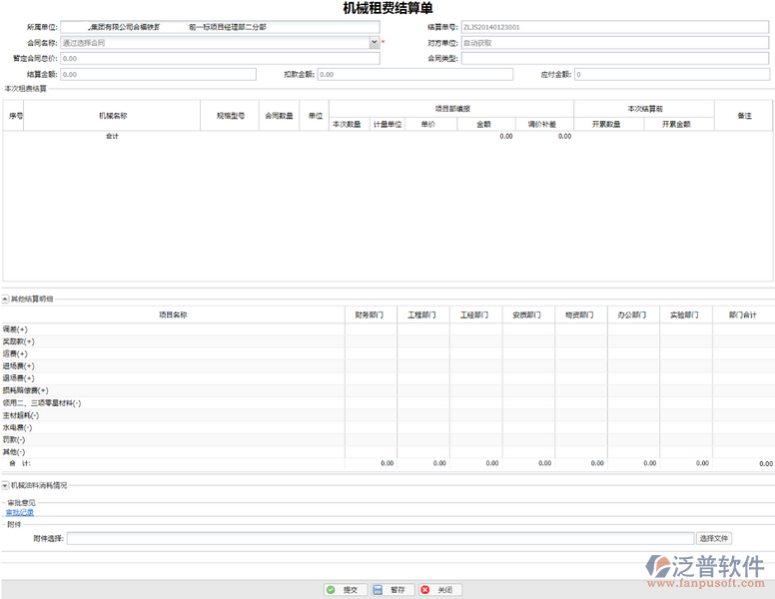Click the 合同类型 input field

pyautogui.click(x=615, y=58)
